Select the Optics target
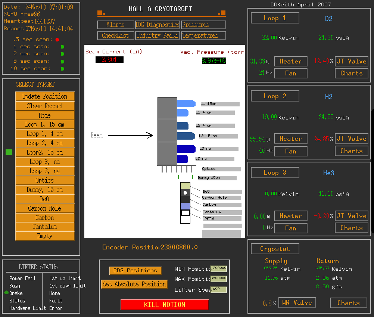The width and height of the screenshot is (374, 317). (x=44, y=180)
